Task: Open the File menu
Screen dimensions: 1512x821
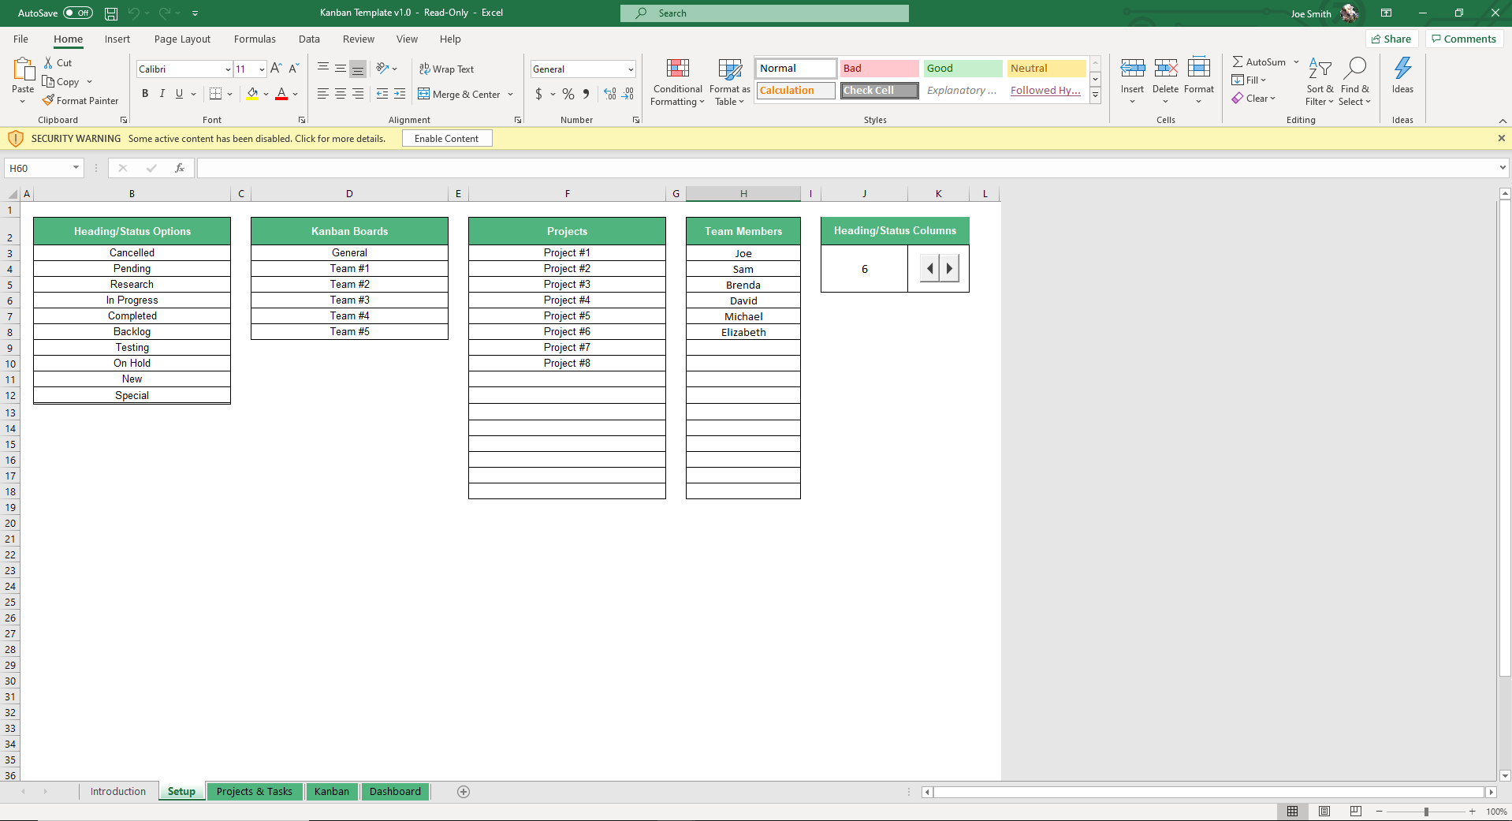Action: click(x=21, y=39)
